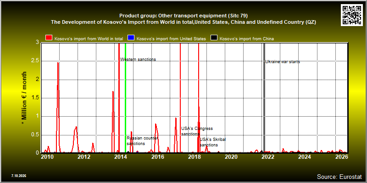Click the gray Ukraine war start line
The height and width of the screenshot is (183, 367).
coord(264,97)
